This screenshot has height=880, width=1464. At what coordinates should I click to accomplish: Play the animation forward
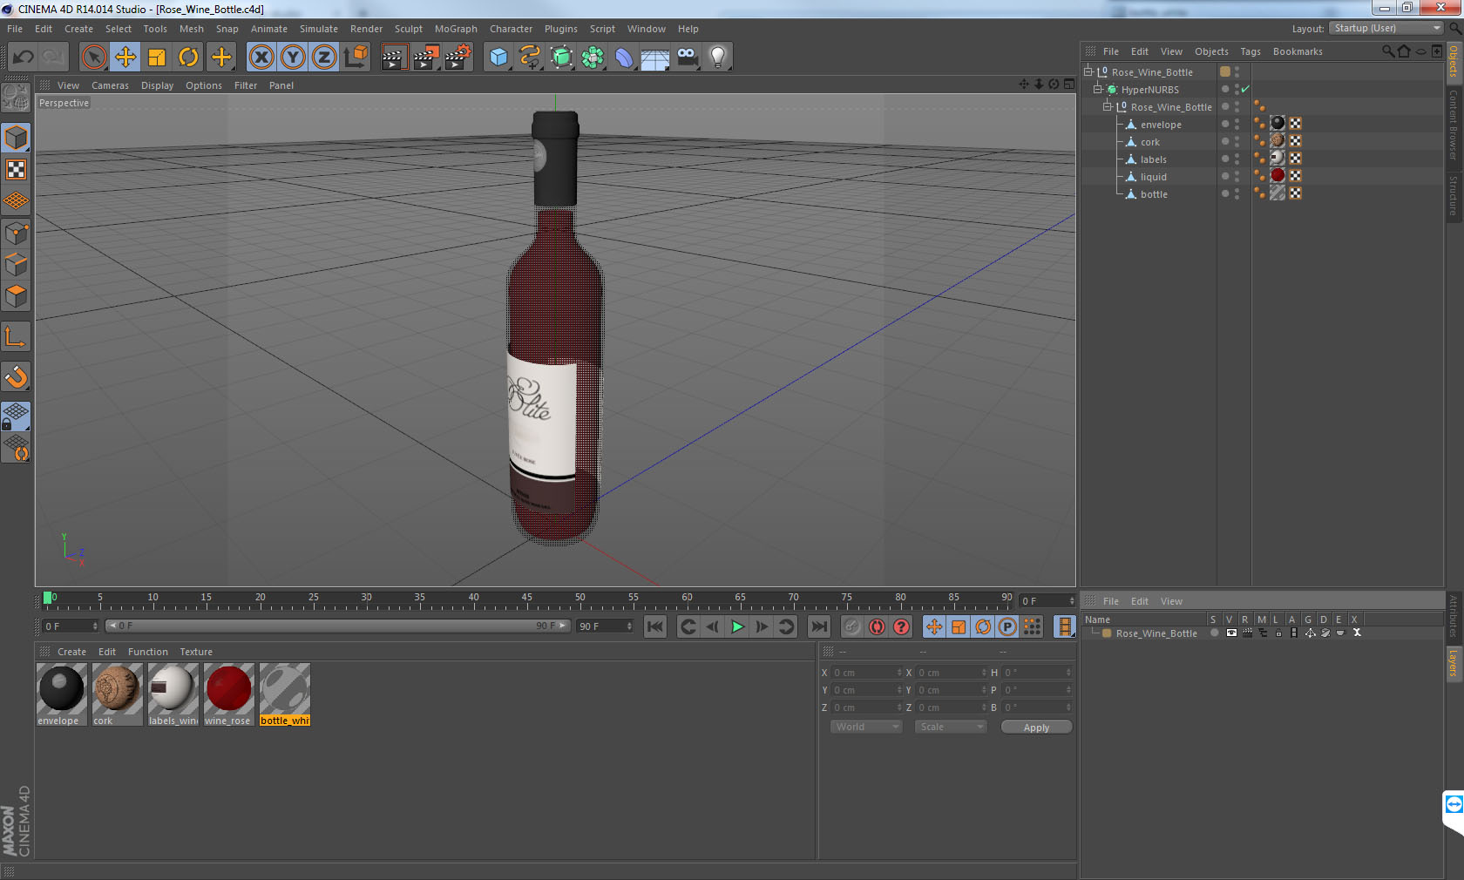coord(737,626)
